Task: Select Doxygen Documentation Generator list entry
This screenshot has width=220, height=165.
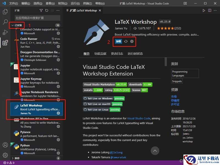Action: (37, 56)
